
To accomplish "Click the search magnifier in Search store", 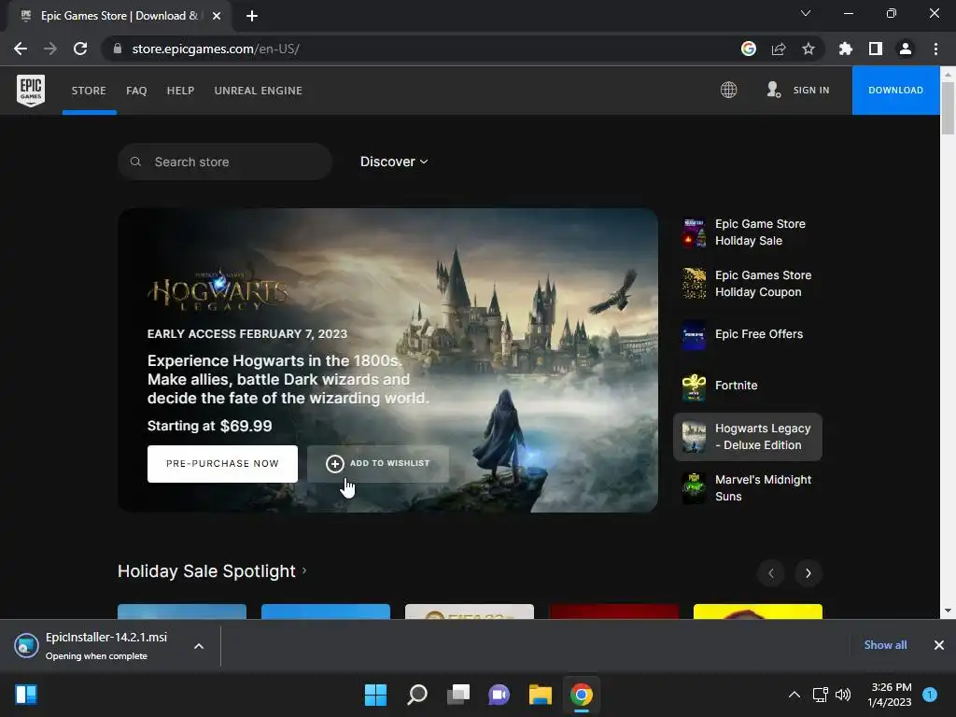I will pos(136,162).
